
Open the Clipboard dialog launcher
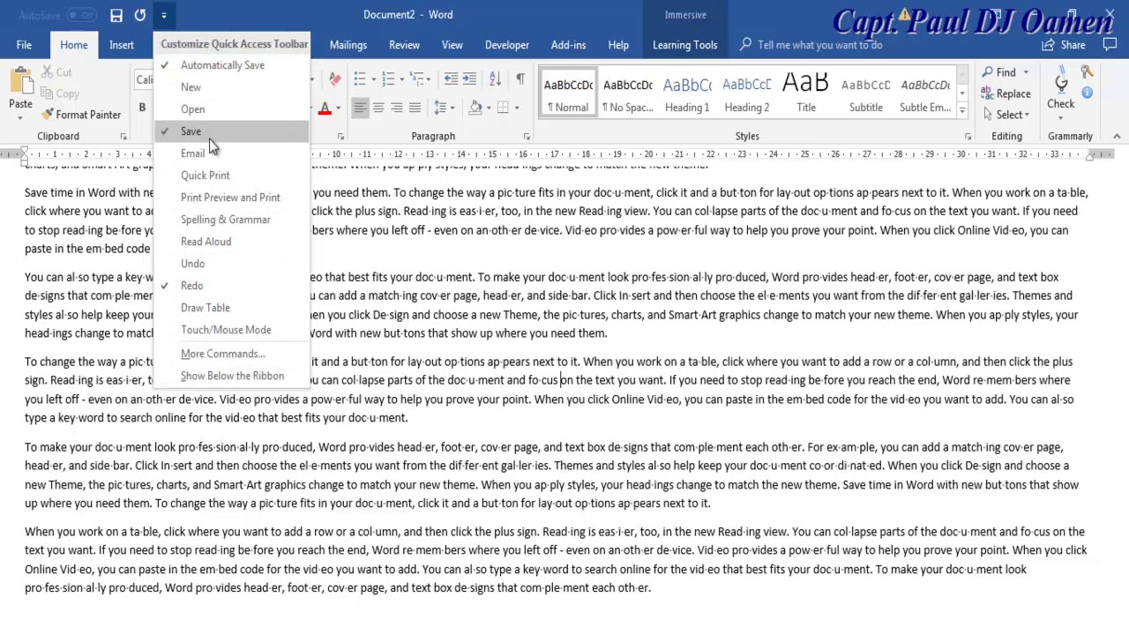[123, 137]
